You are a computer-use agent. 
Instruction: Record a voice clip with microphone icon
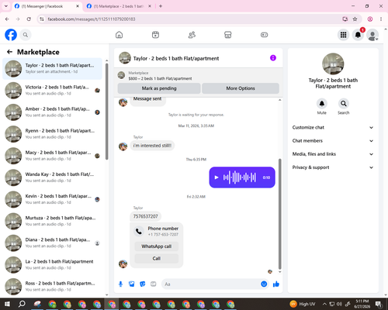120,284
